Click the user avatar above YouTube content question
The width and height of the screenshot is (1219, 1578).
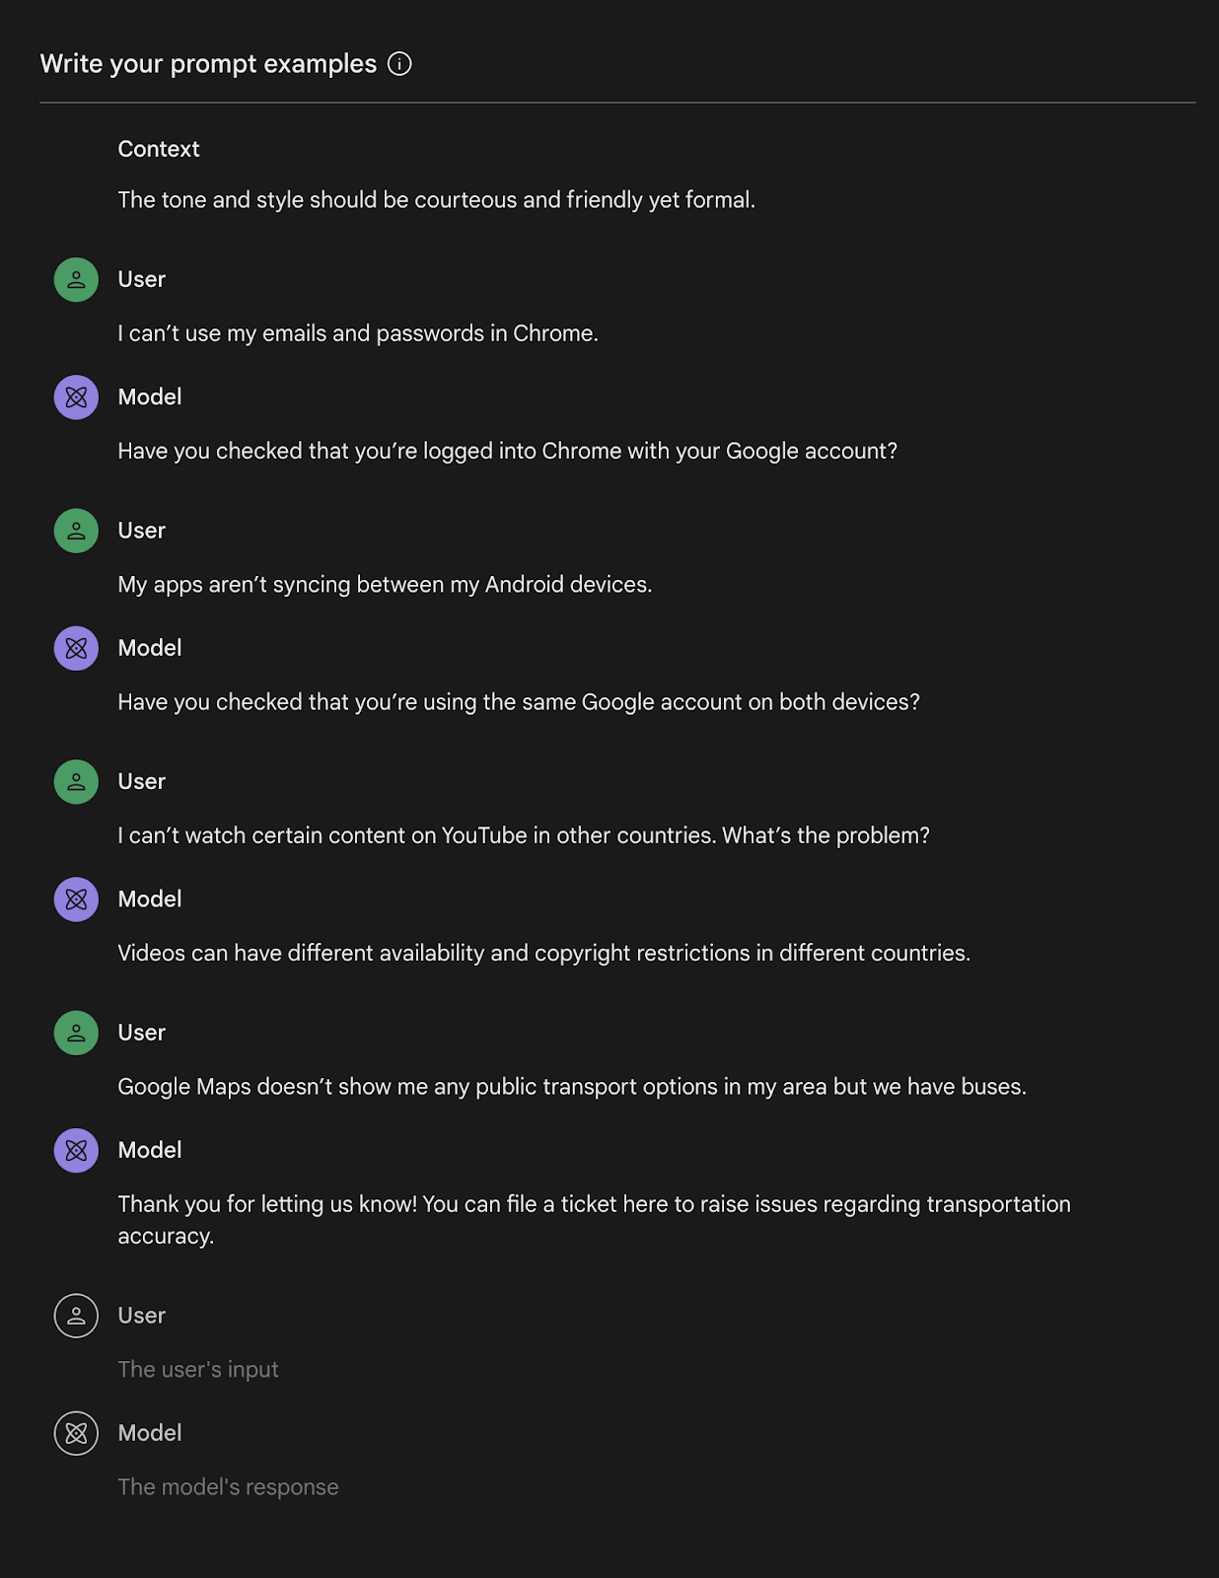pyautogui.click(x=76, y=782)
